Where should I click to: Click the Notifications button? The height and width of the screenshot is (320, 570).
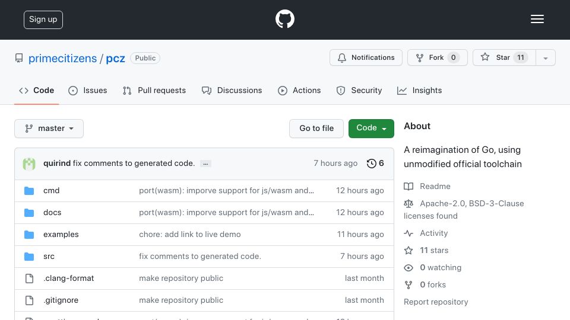(366, 57)
